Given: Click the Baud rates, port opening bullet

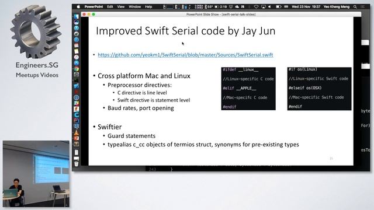Looking at the screenshot, I should point(140,108).
